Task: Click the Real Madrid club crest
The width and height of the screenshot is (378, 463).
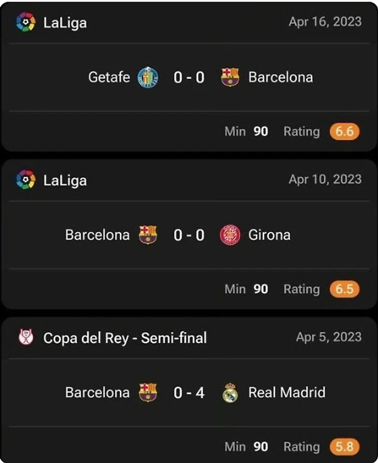Action: [x=230, y=393]
